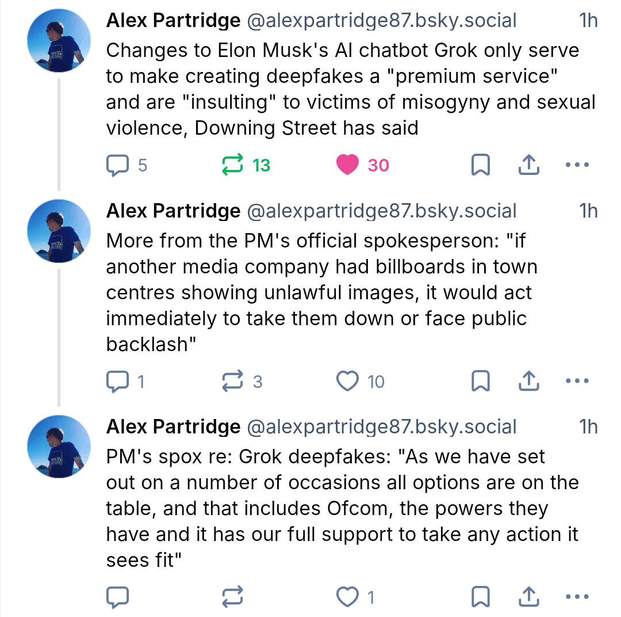Bookmark the PM's official spokesperson post
This screenshot has height=617, width=621.
(x=480, y=382)
